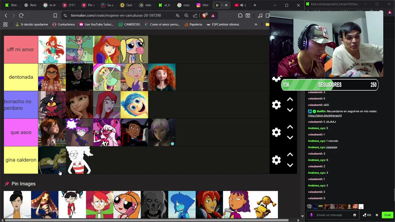The image size is (395, 222).
Task: Move que asco row down
Action: [x=290, y=138]
